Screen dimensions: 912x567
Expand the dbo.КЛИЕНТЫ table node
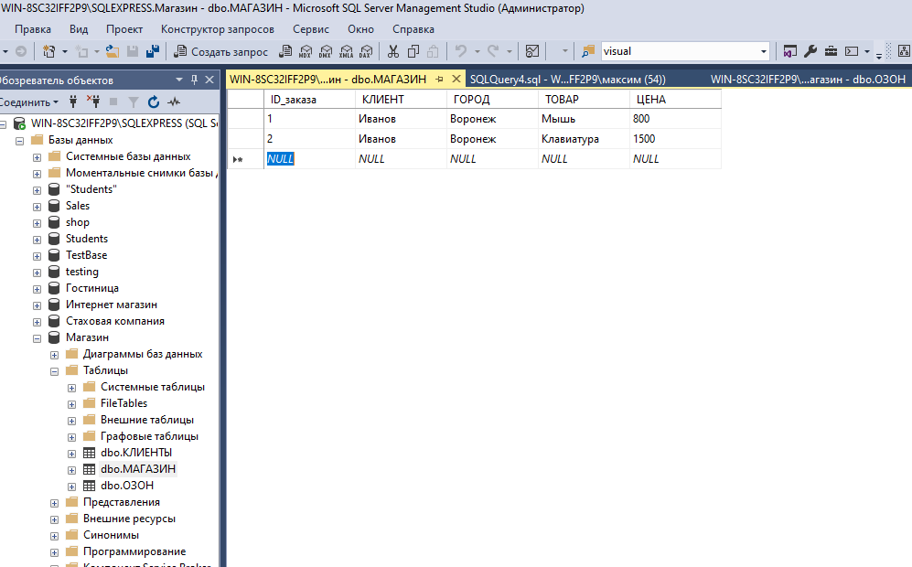tap(71, 454)
